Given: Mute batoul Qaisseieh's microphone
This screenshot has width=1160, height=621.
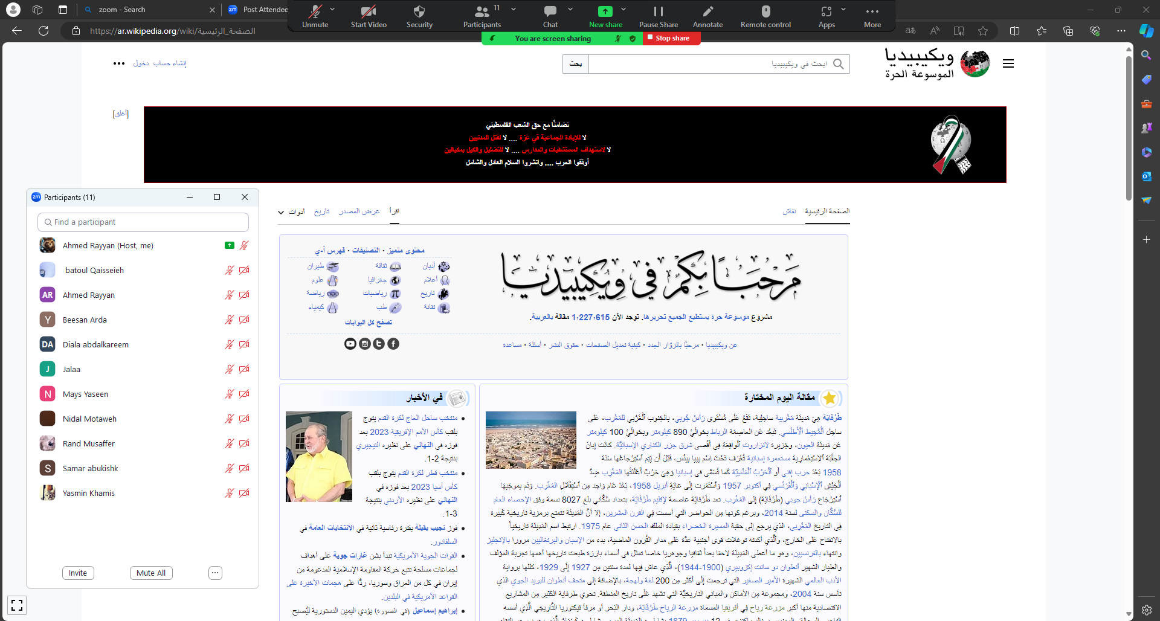Looking at the screenshot, I should click(x=230, y=270).
